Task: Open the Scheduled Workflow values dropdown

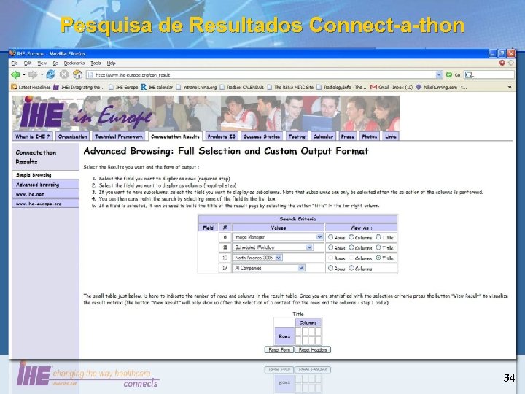Action: 273,247
